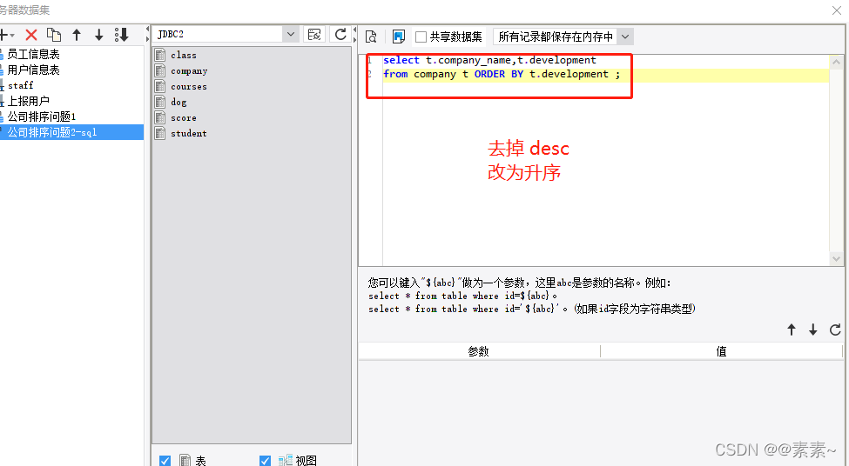Close the dataset dialog window

(837, 10)
